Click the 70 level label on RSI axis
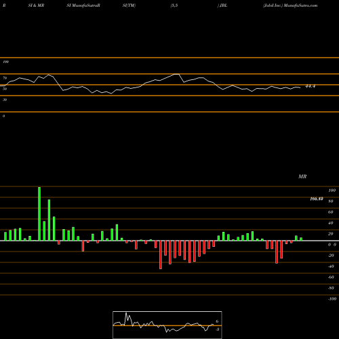This screenshot has width=339, height=339. (5, 78)
